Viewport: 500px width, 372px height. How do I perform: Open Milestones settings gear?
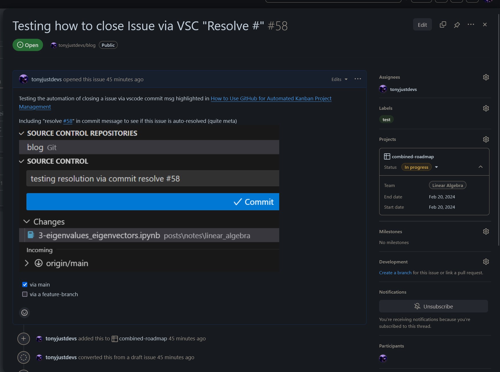(x=486, y=231)
